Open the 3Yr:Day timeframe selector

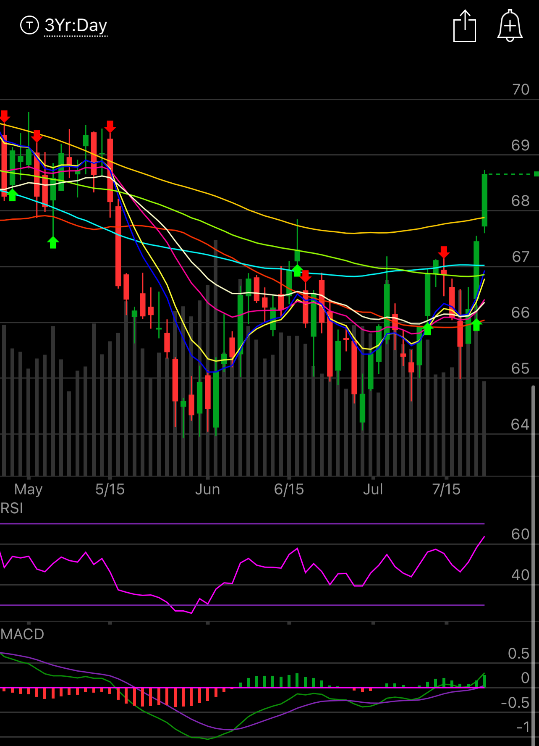[76, 26]
